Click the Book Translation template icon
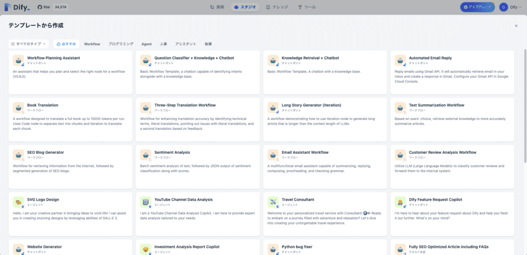This screenshot has width=527, height=255. (19, 108)
